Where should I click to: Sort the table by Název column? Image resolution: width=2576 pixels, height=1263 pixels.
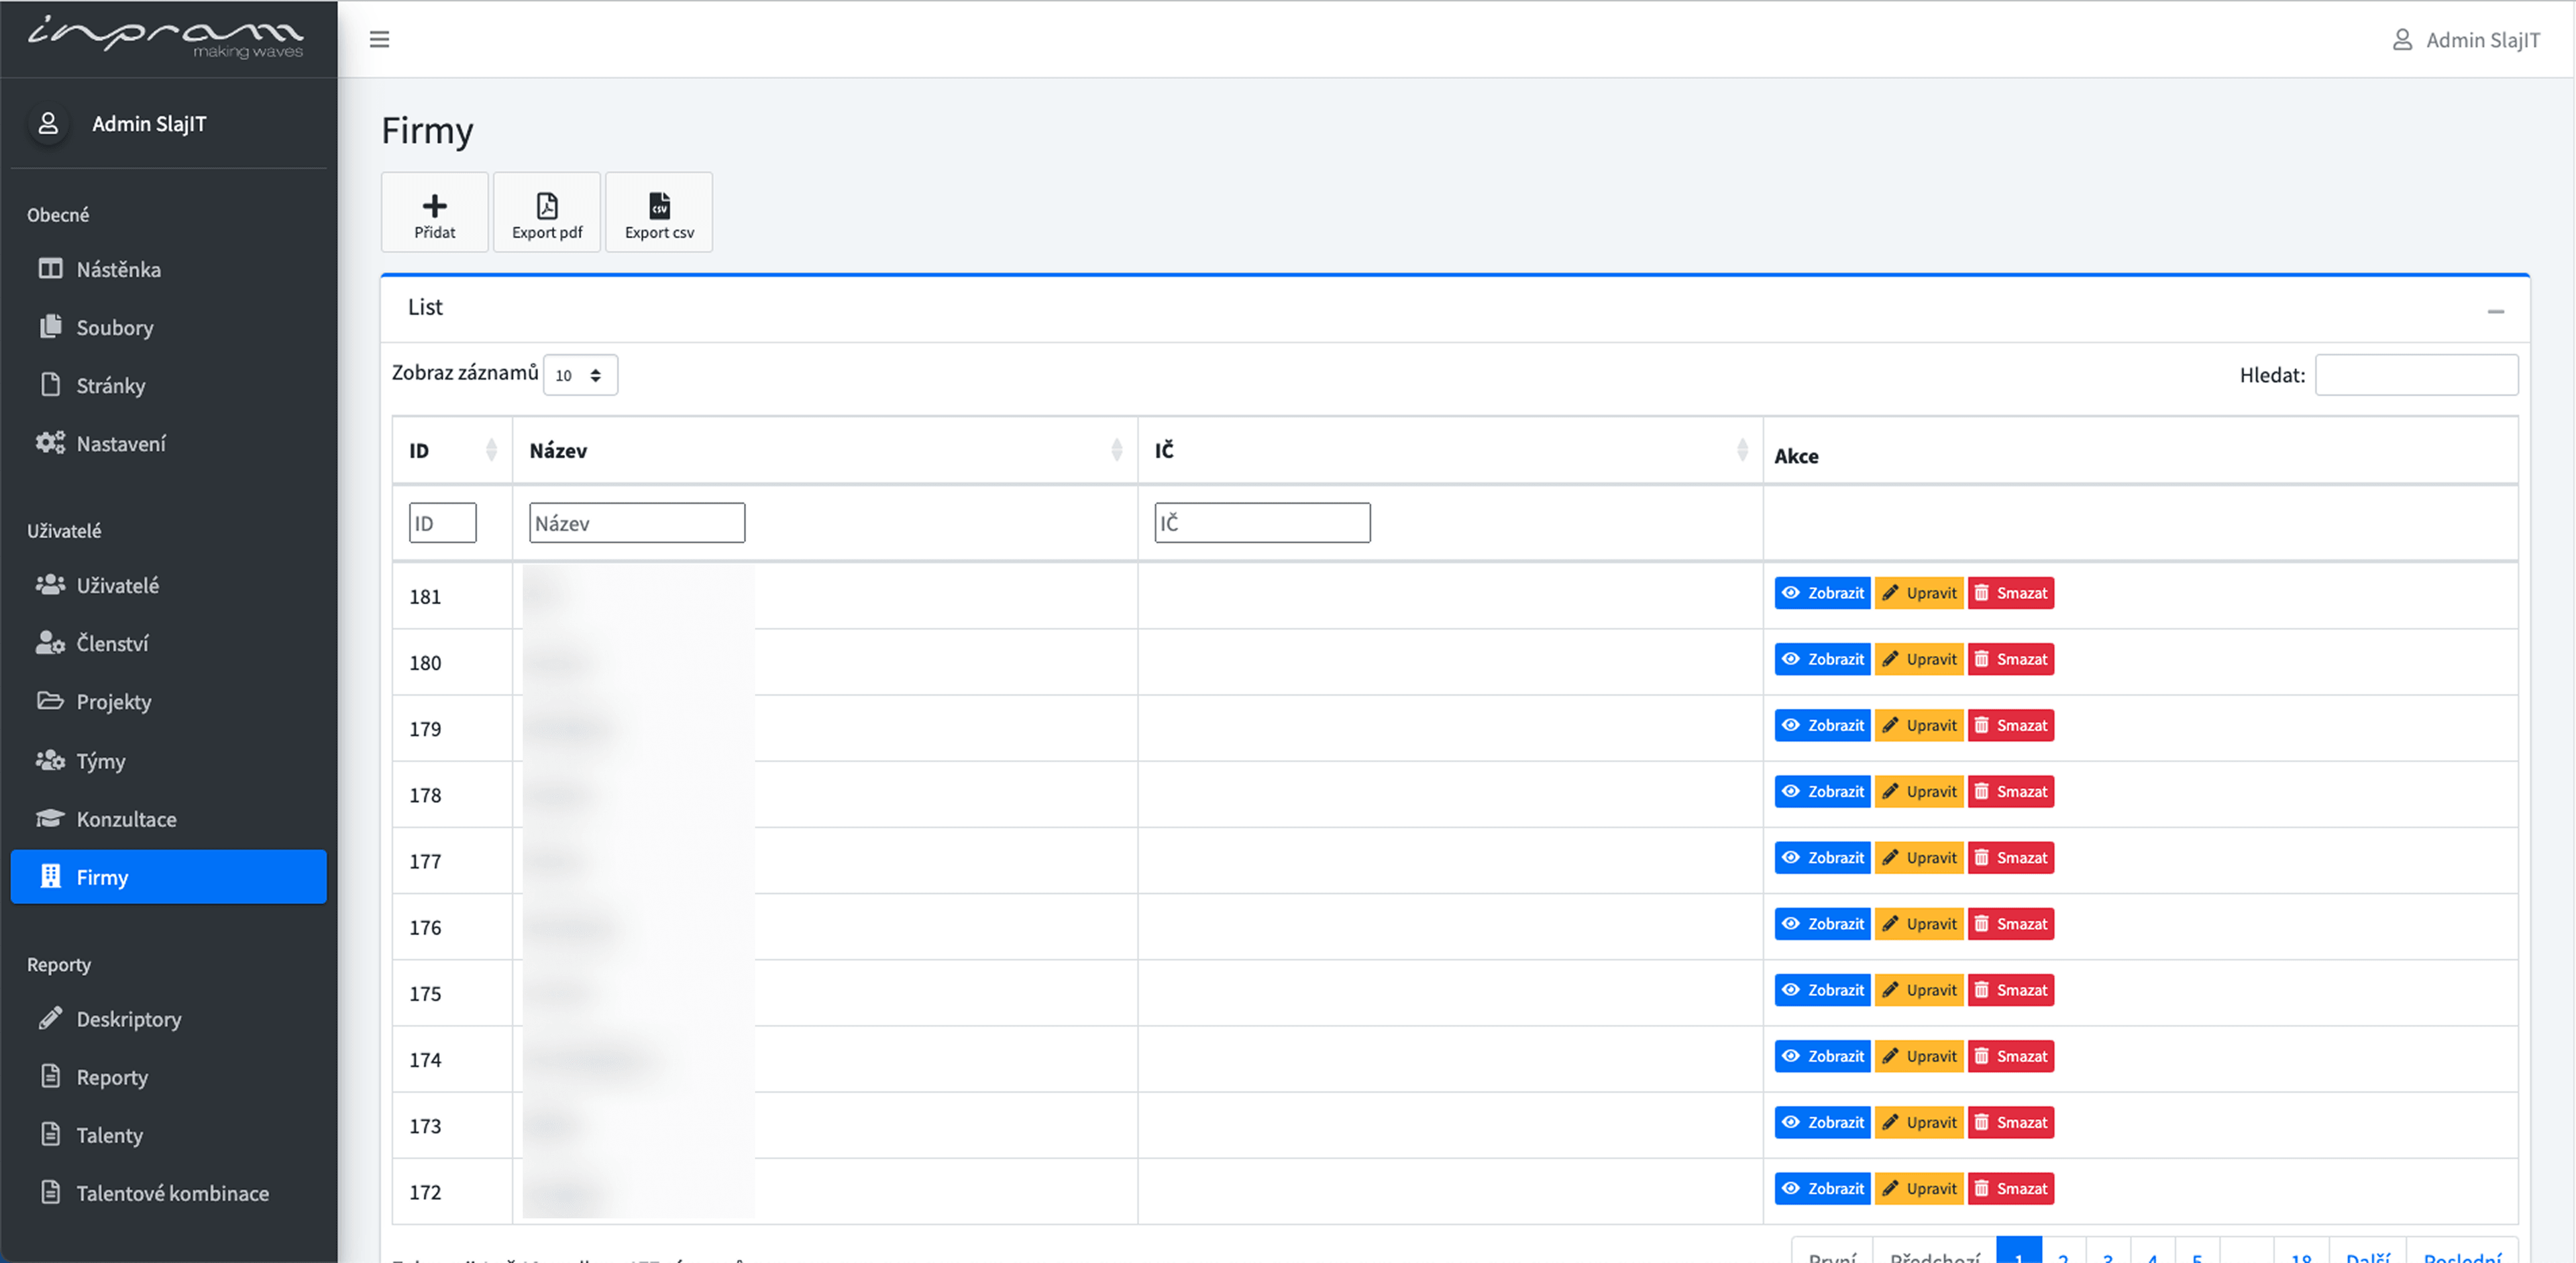click(x=824, y=450)
